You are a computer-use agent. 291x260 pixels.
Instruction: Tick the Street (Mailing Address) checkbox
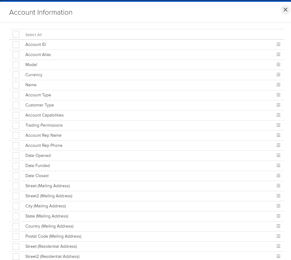[16, 186]
